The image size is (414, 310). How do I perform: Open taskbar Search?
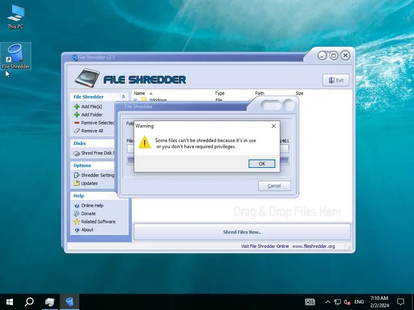[x=29, y=302]
